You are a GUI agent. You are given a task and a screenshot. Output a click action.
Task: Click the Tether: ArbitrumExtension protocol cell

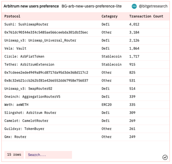pos(29,64)
